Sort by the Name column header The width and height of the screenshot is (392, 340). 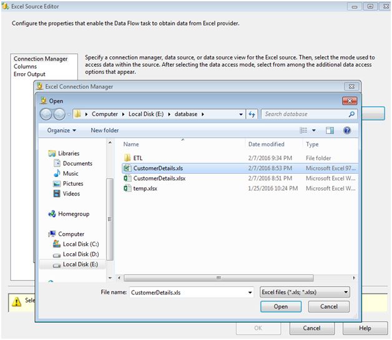(x=131, y=144)
